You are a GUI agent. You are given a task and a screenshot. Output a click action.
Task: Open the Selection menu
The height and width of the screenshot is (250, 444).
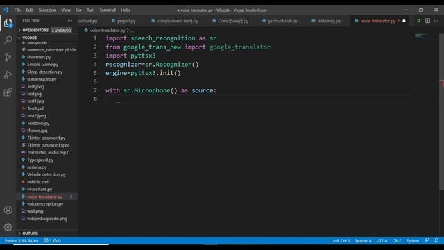pyautogui.click(x=47, y=10)
